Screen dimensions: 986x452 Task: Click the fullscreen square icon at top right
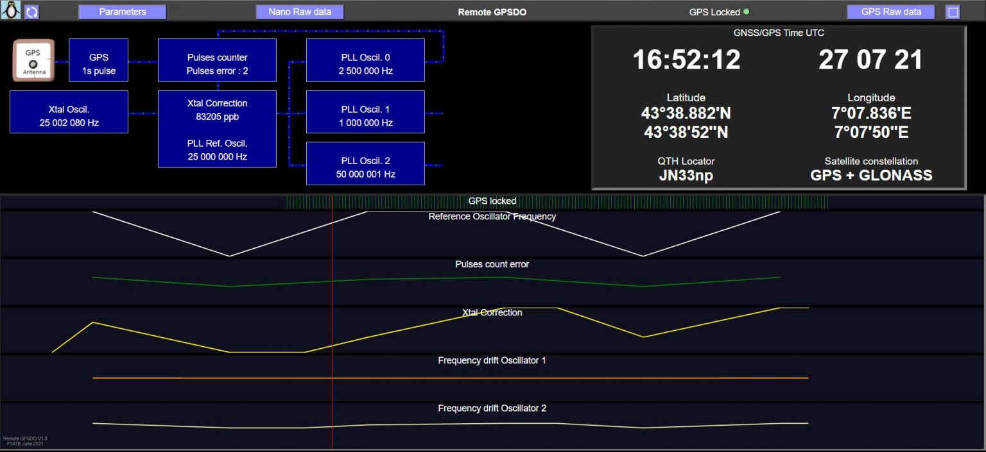click(953, 11)
